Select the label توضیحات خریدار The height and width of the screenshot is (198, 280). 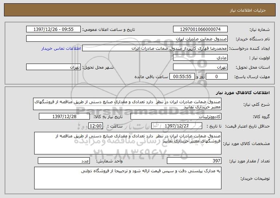point(255,178)
